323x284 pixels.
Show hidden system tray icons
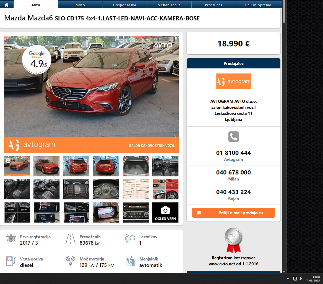pyautogui.click(x=288, y=279)
